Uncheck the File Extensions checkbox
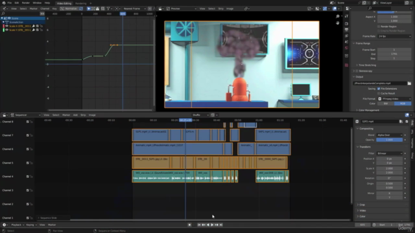The width and height of the screenshot is (415, 233). 379,89
